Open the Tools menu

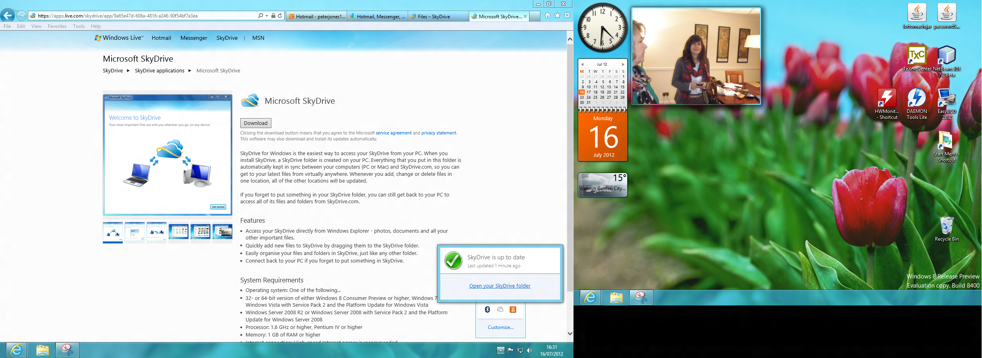[x=79, y=26]
